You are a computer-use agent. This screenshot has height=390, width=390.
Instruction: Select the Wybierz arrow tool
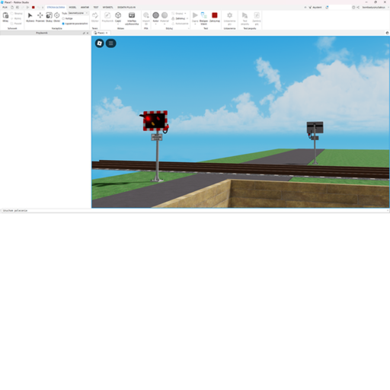pyautogui.click(x=30, y=17)
